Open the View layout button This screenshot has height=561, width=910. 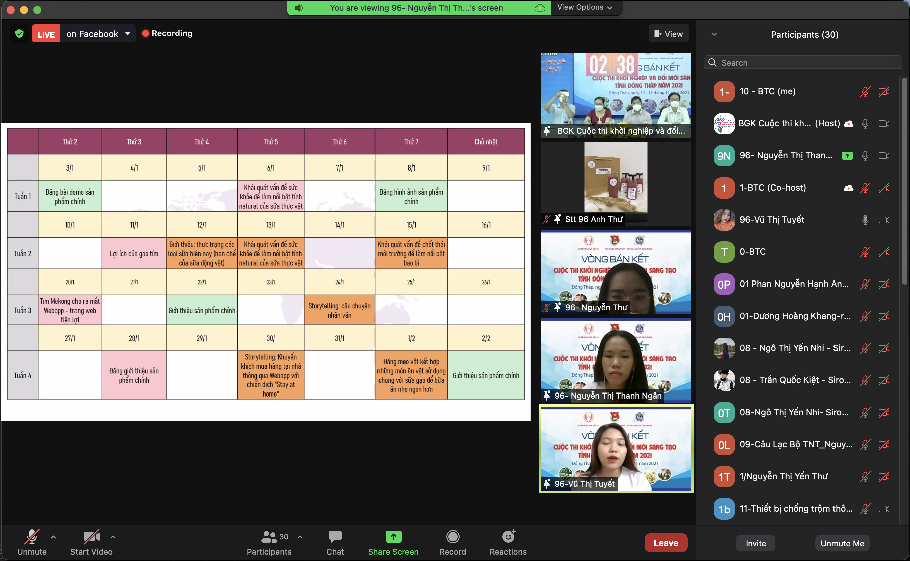pos(669,34)
